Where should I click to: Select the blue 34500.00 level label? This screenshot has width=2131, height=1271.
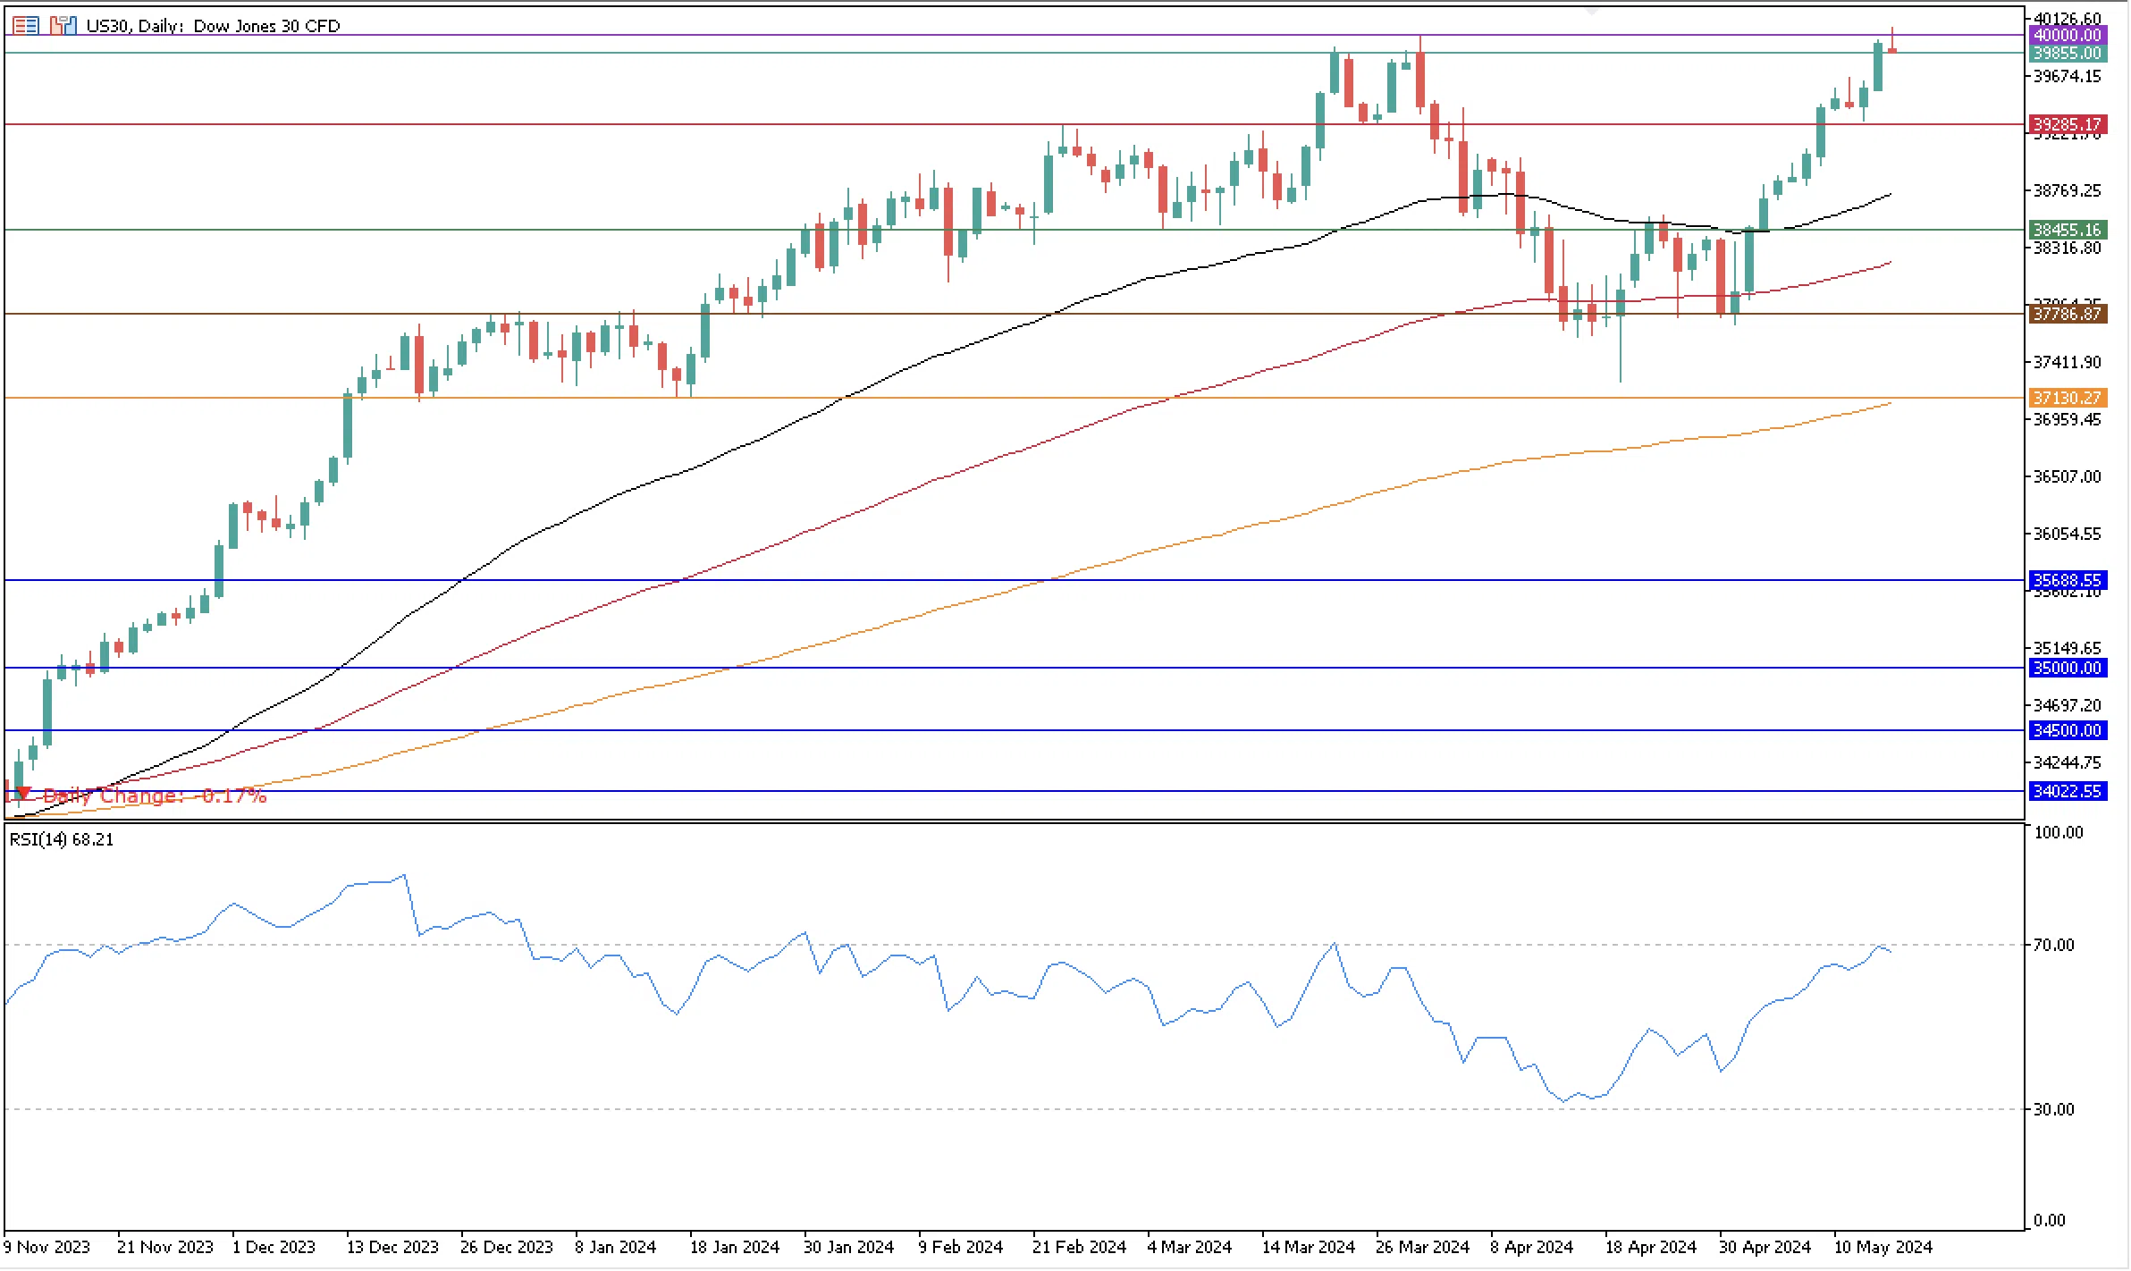[x=2068, y=730]
